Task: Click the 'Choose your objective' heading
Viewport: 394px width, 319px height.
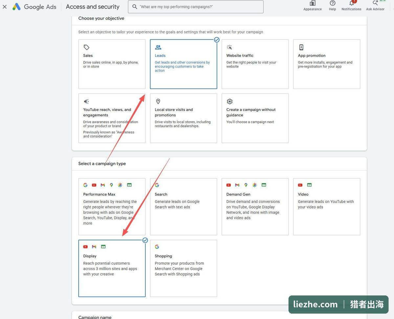Action: [x=101, y=18]
